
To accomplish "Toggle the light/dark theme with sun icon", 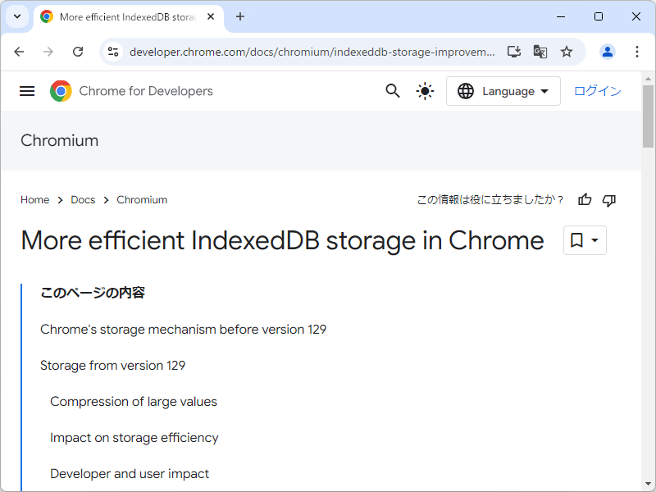I will click(424, 91).
